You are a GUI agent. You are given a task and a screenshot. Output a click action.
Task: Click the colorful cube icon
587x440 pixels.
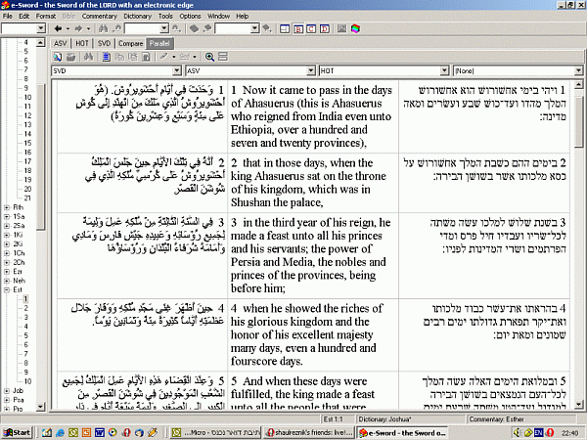point(355,28)
